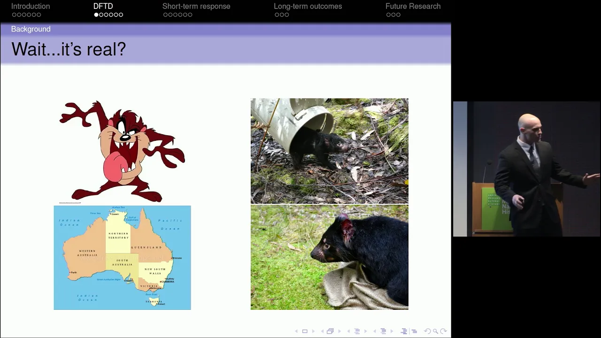
Task: Open the Short-term response section
Action: point(196,6)
